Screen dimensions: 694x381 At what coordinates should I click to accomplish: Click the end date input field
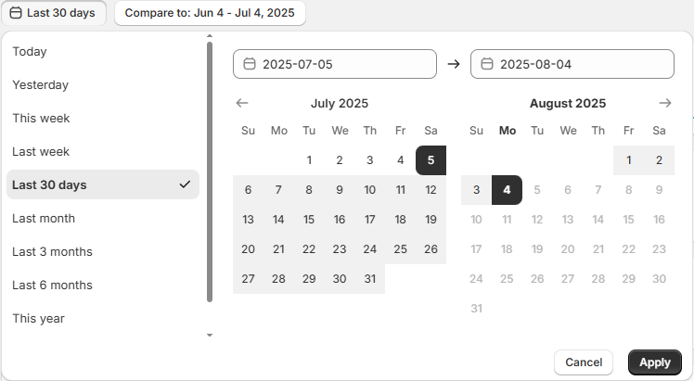tap(581, 64)
